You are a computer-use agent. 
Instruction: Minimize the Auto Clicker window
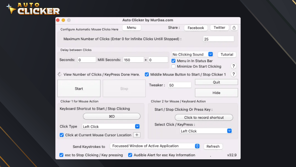(63, 20)
